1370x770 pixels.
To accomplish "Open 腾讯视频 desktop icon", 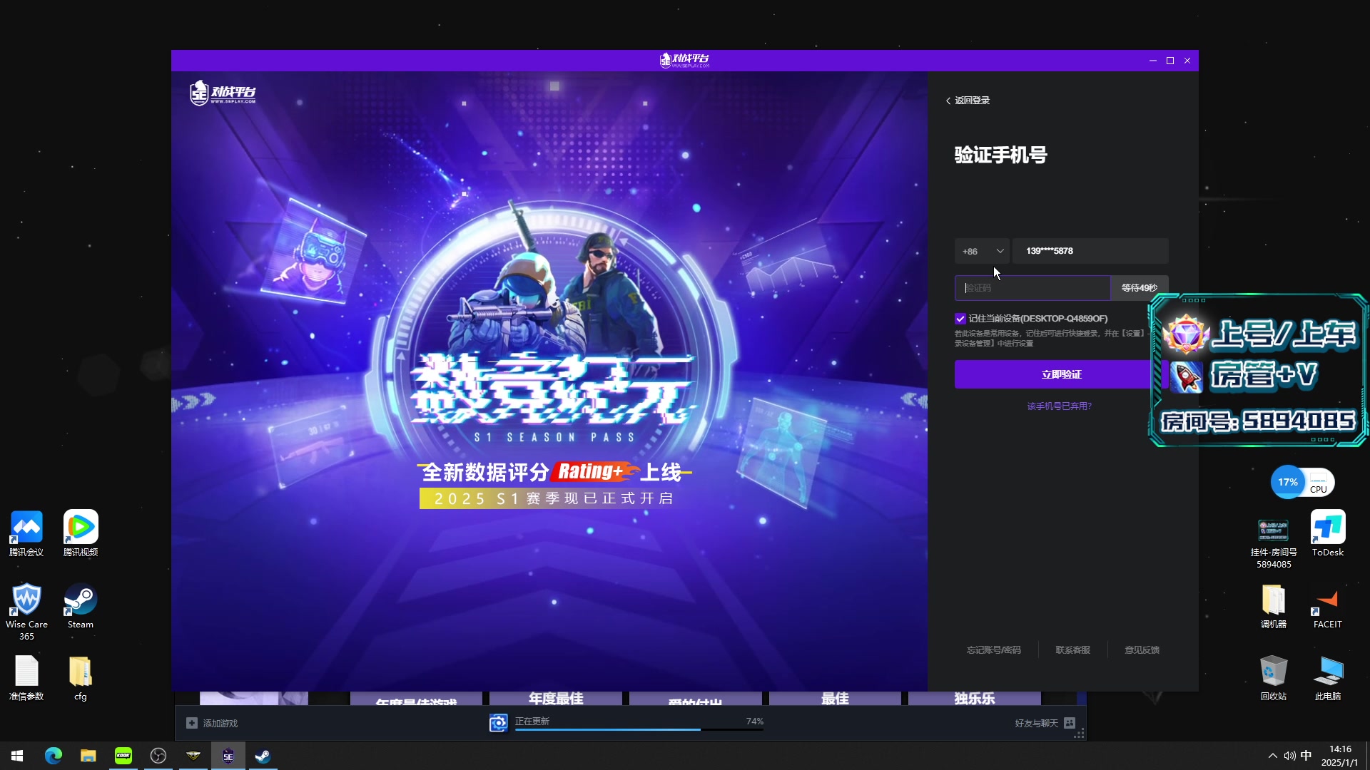I will tap(81, 534).
